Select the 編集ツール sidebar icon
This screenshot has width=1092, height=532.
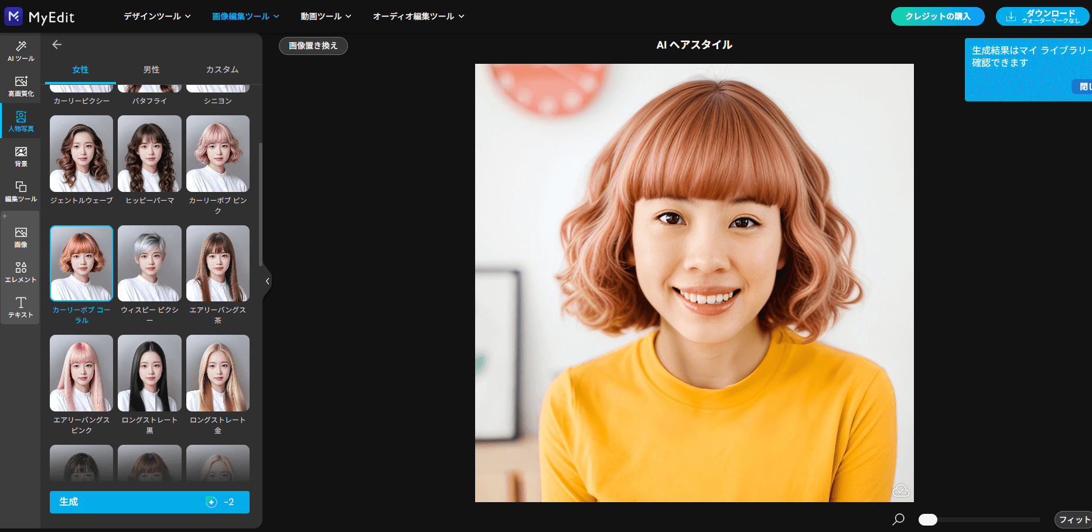point(21,191)
